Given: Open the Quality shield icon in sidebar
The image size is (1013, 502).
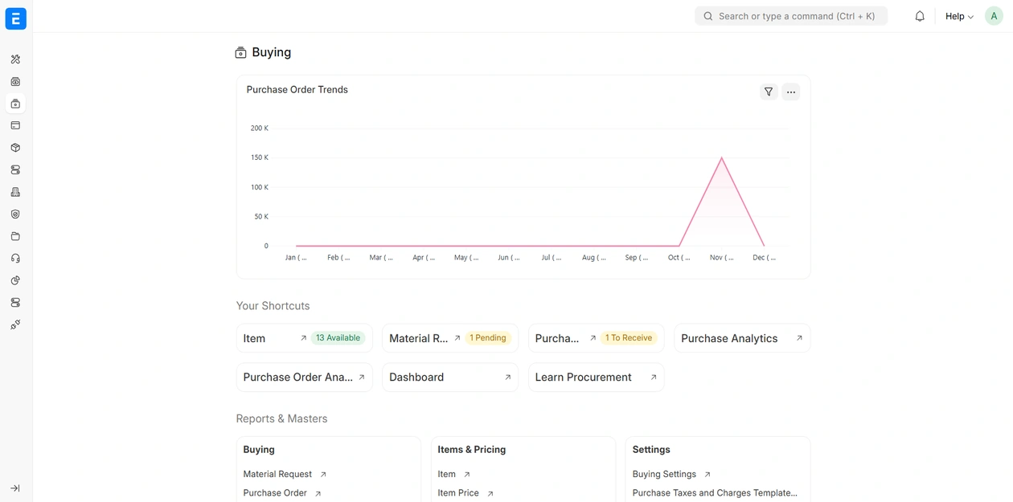Looking at the screenshot, I should (15, 214).
